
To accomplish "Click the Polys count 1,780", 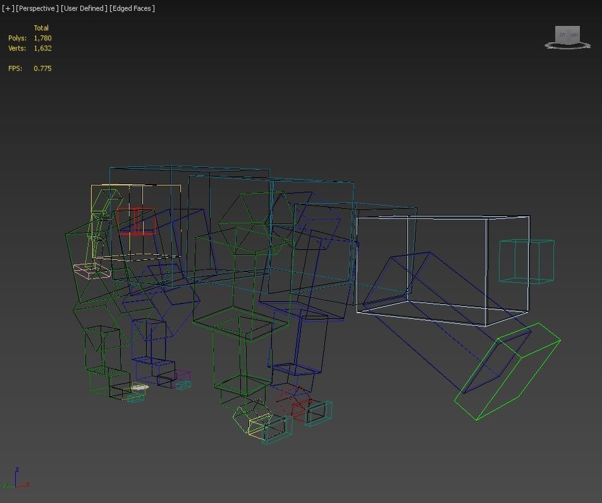I will click(42, 38).
